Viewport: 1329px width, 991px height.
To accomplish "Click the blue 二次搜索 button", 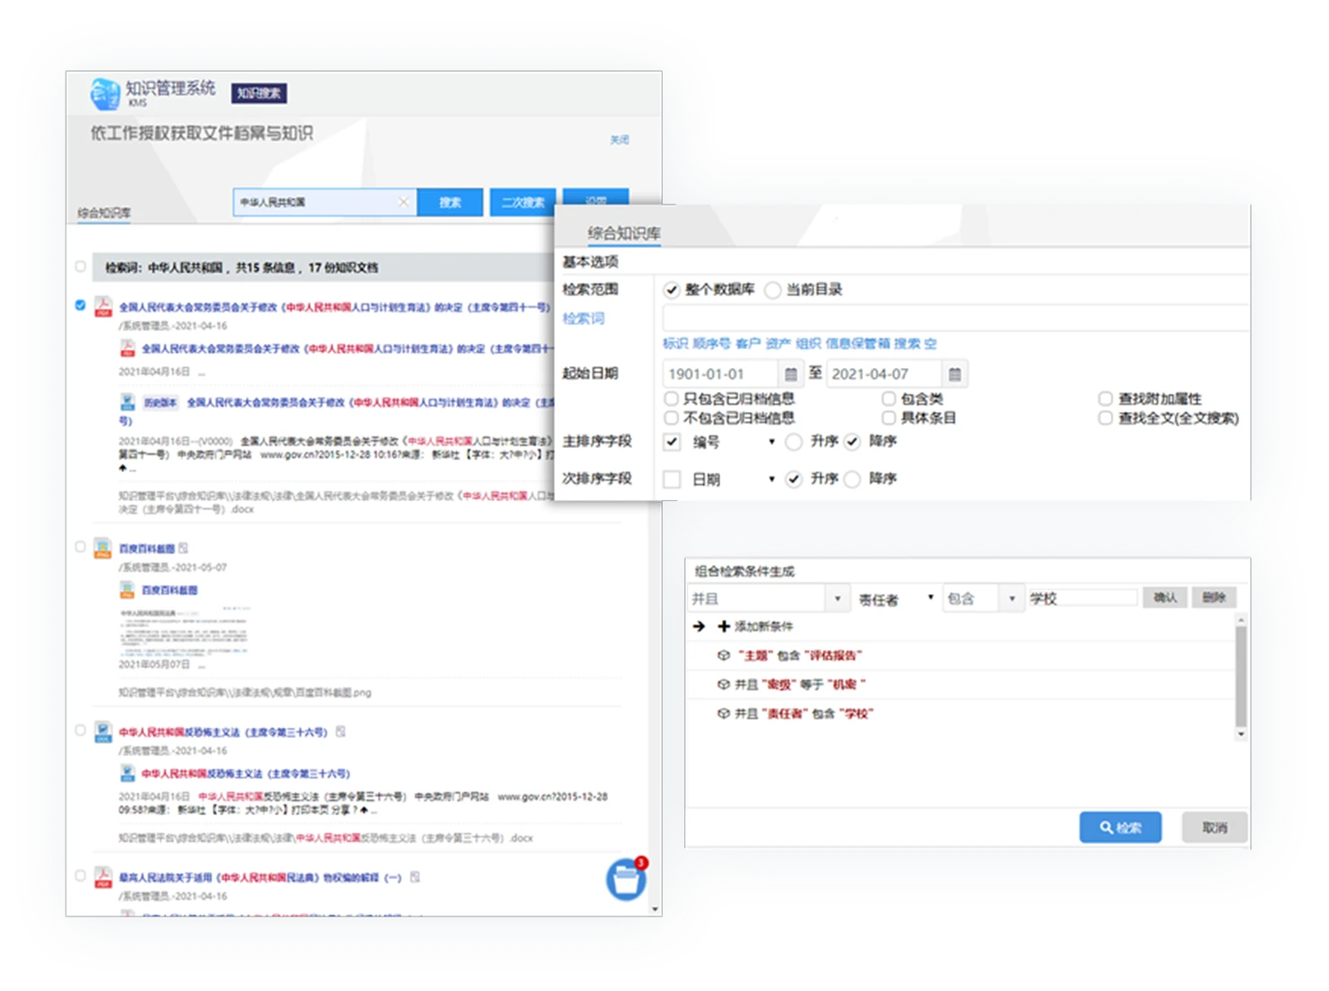I will (523, 202).
